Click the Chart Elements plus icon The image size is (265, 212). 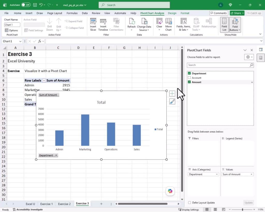[x=172, y=93]
